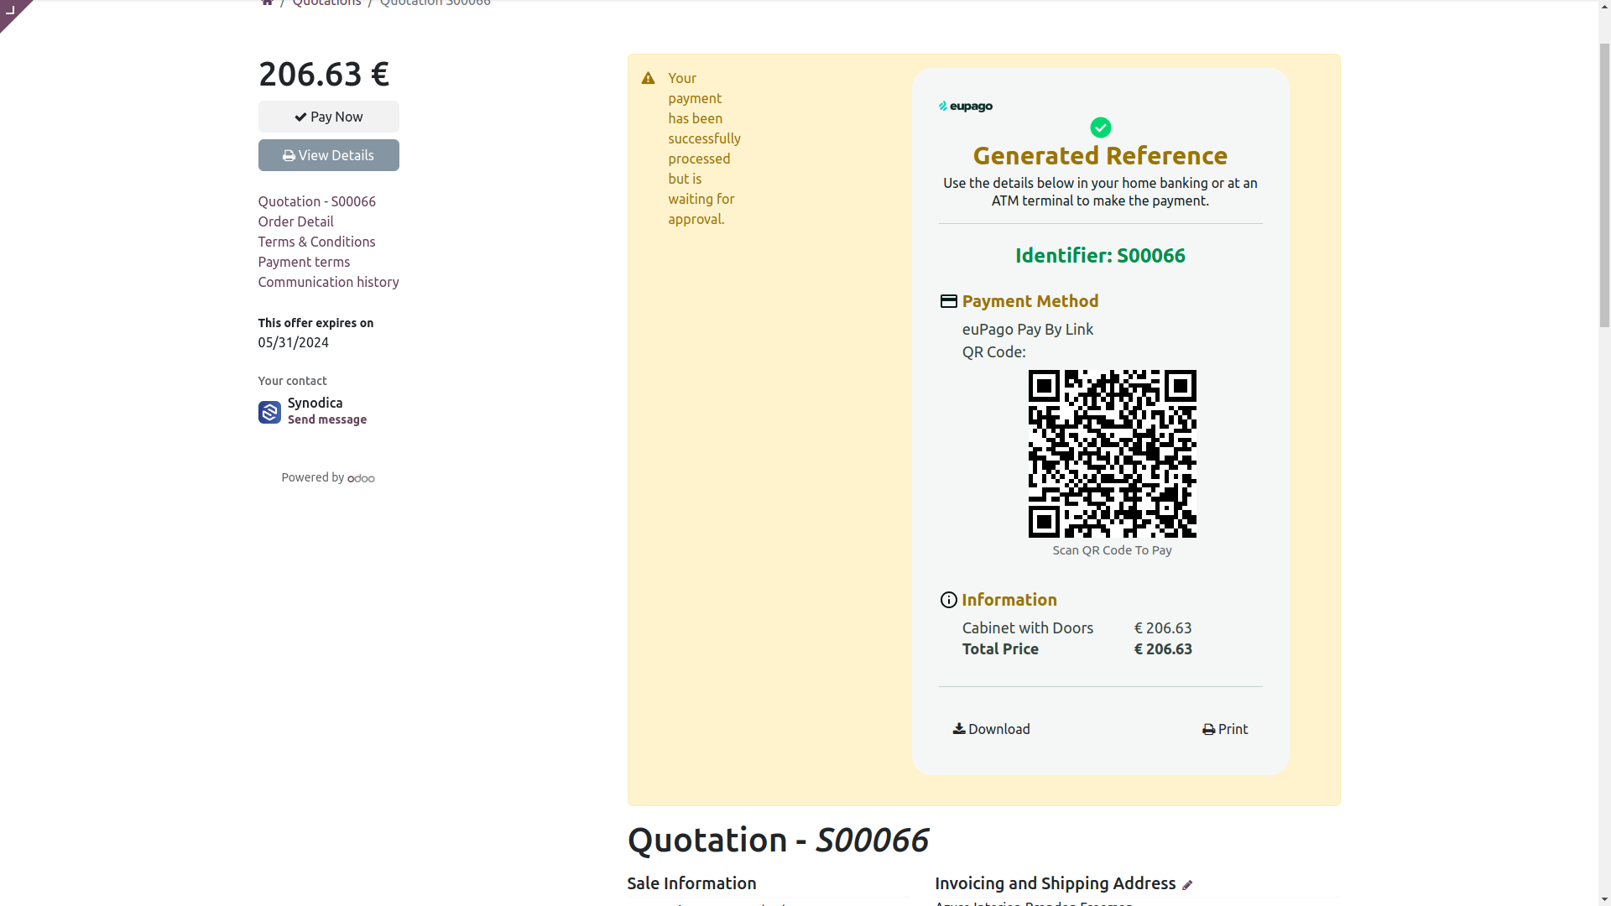Viewport: 1611px width, 906px height.
Task: Click the Pay Now button
Action: 328,117
